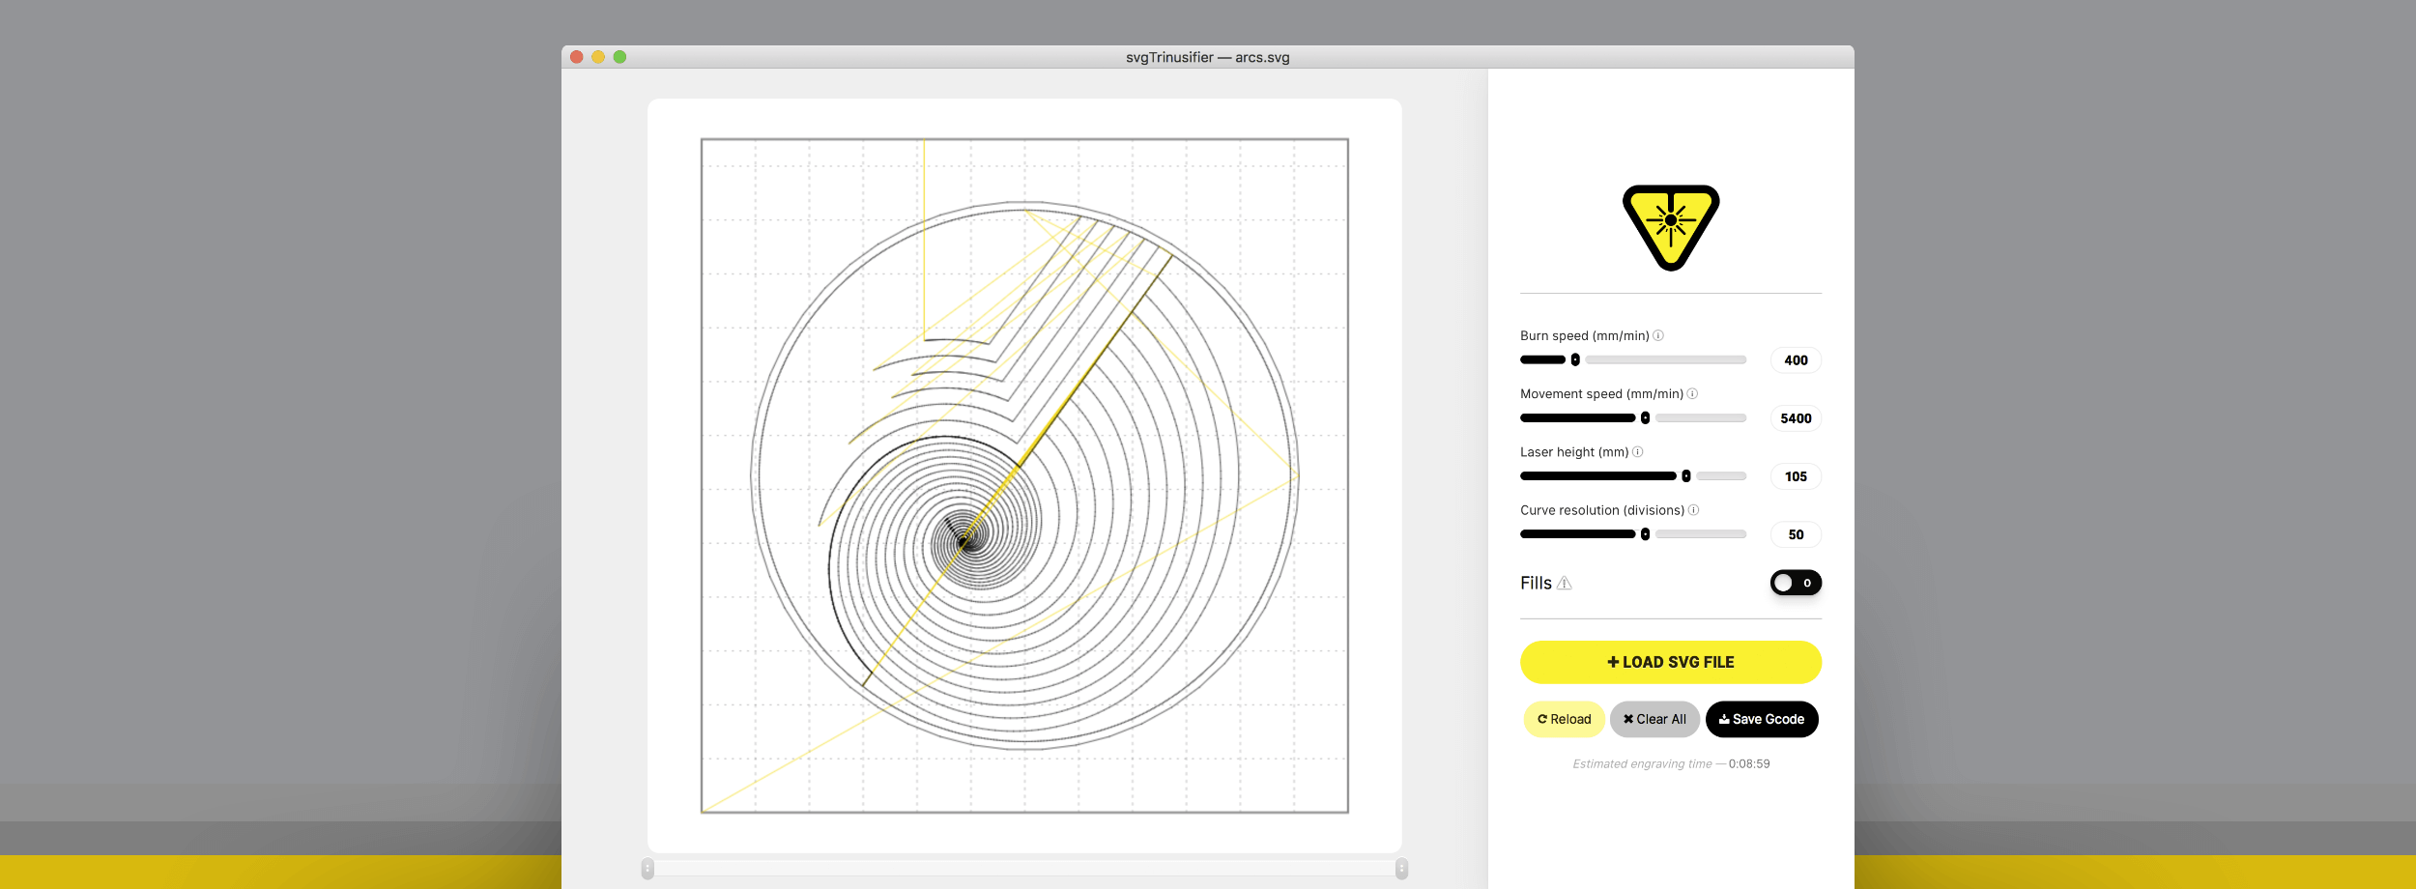Click the info icon beside Burn speed
Viewport: 2416px width, 889px height.
[x=1658, y=335]
